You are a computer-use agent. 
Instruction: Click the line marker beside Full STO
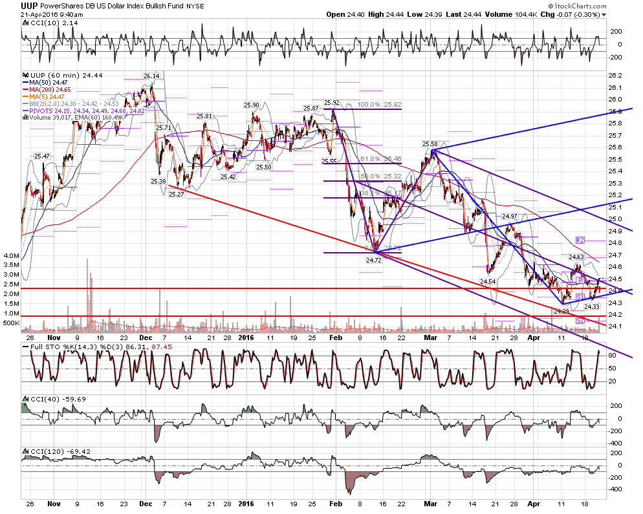pos(25,347)
